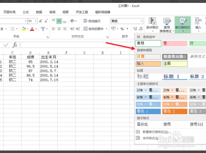Click the phonetic guide (wén) icon
This screenshot has width=206, height=153.
click(x=43, y=29)
